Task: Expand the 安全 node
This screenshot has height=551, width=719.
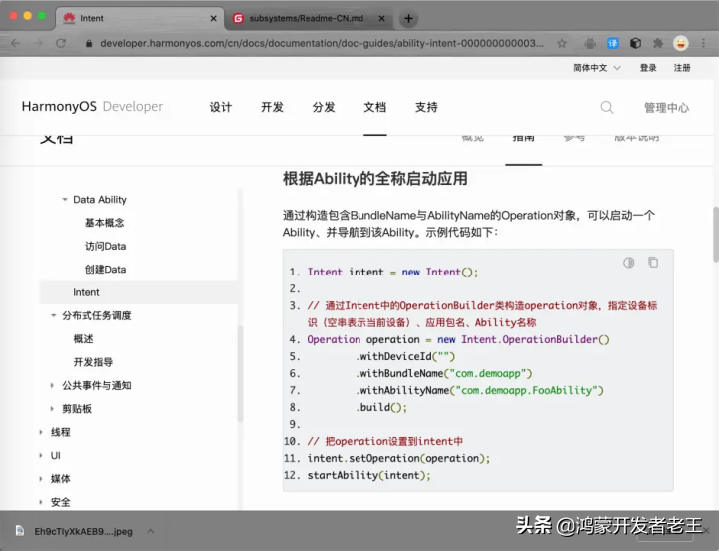Action: coord(41,502)
